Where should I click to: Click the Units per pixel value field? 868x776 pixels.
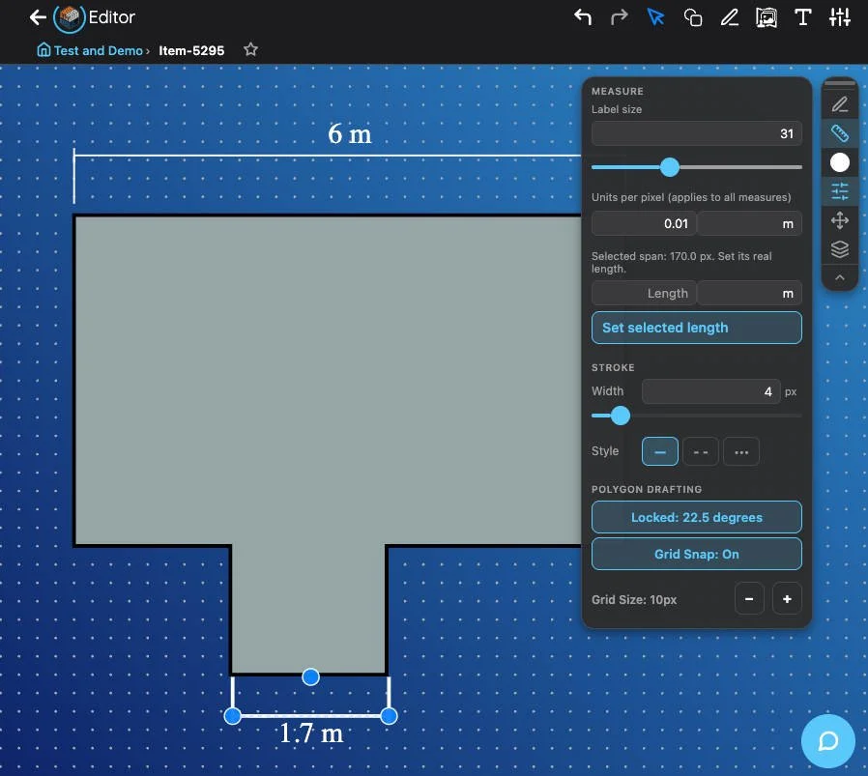pos(643,223)
